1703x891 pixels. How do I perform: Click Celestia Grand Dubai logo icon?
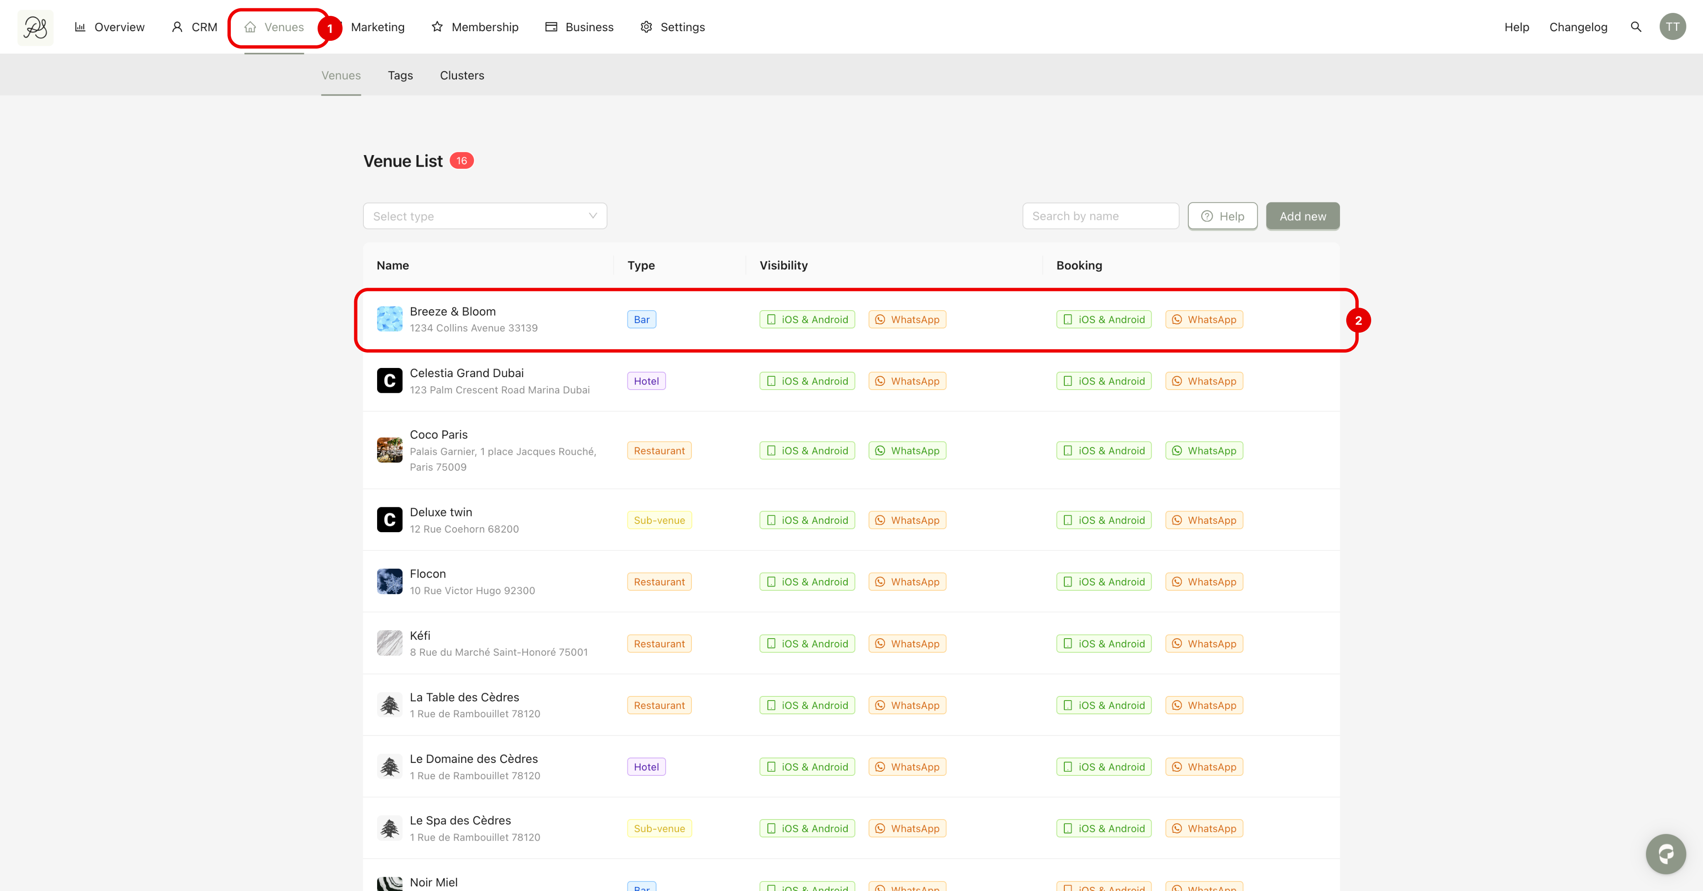click(390, 381)
